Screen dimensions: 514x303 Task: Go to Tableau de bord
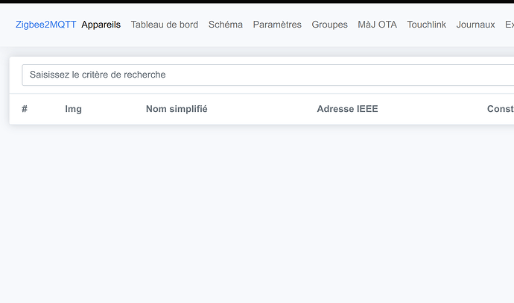pyautogui.click(x=164, y=25)
